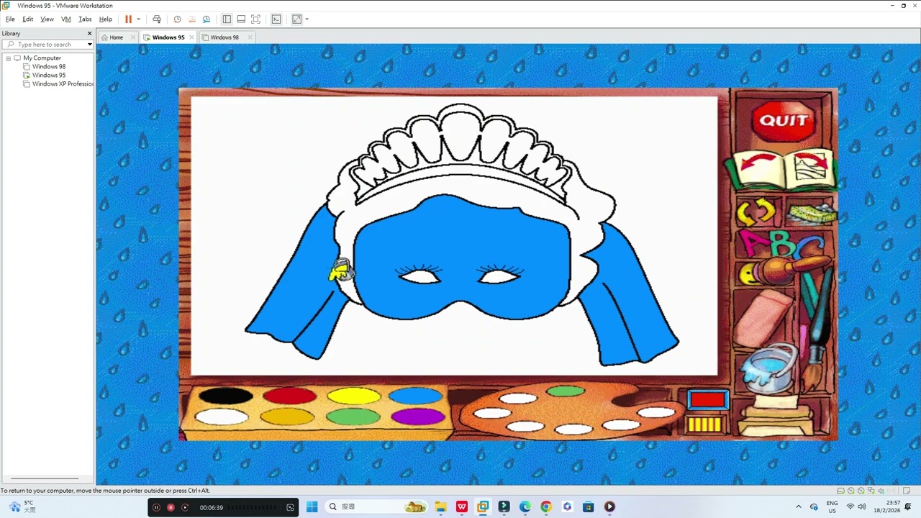Enter full screen mode icon
Image resolution: width=921 pixels, height=518 pixels.
pos(255,19)
